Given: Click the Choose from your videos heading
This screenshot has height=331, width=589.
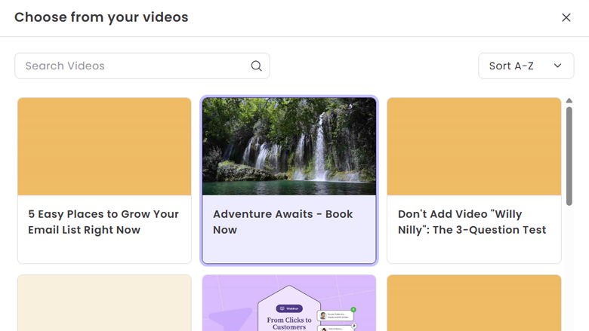Looking at the screenshot, I should tap(101, 17).
